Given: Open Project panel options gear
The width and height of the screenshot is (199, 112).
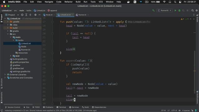Looking at the screenshot, I should click(35, 15).
